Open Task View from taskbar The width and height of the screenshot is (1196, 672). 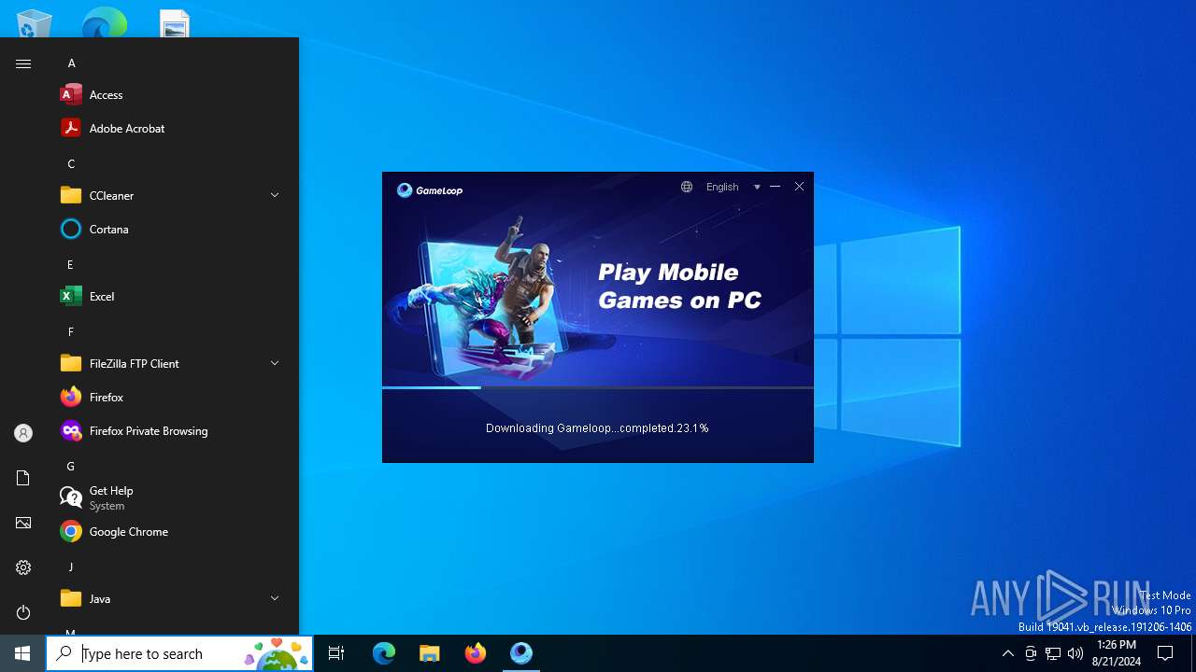[336, 653]
